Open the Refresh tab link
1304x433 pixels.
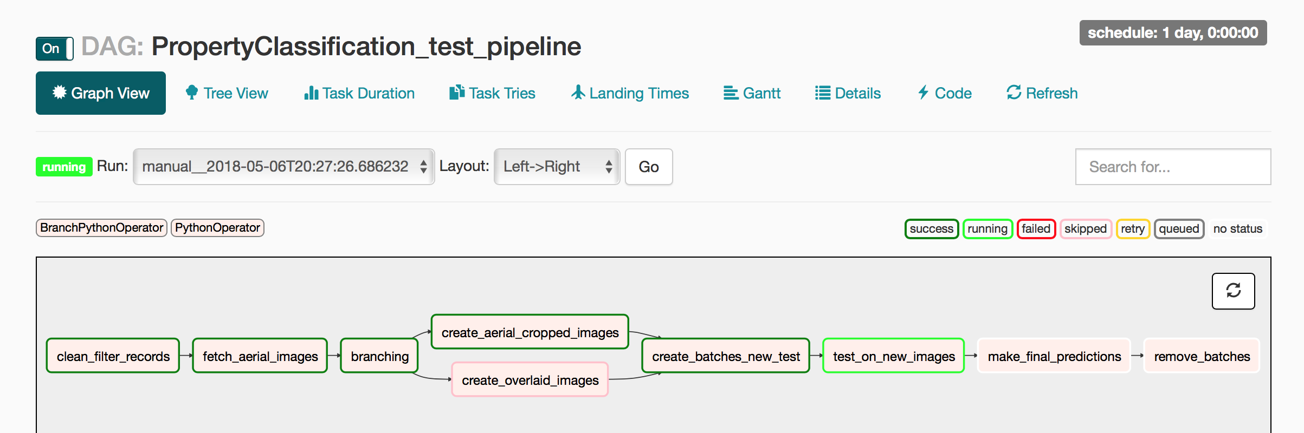(1042, 93)
